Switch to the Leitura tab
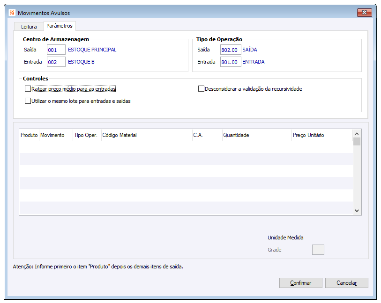This screenshot has height=303, width=381. [29, 27]
